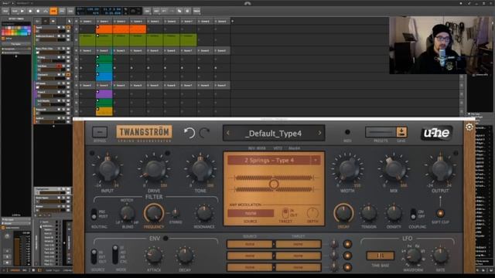Open second mod matrix Source dropdown

249,256
